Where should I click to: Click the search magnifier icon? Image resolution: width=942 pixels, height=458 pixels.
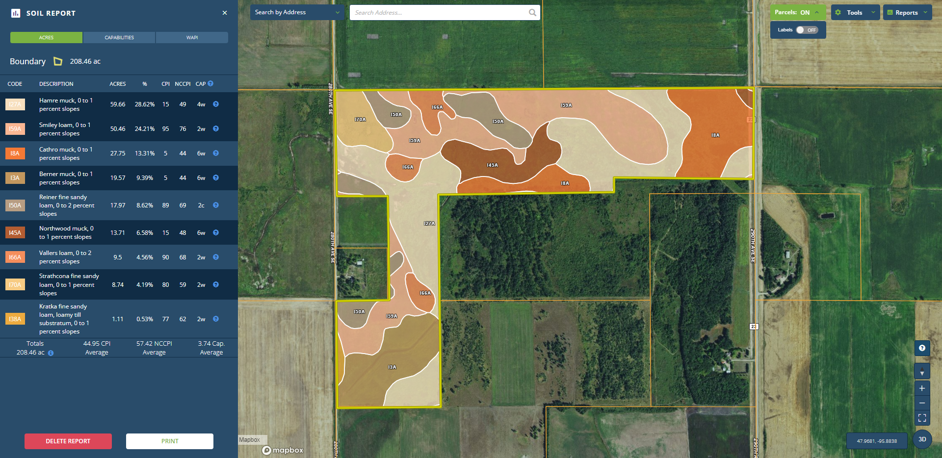(532, 13)
